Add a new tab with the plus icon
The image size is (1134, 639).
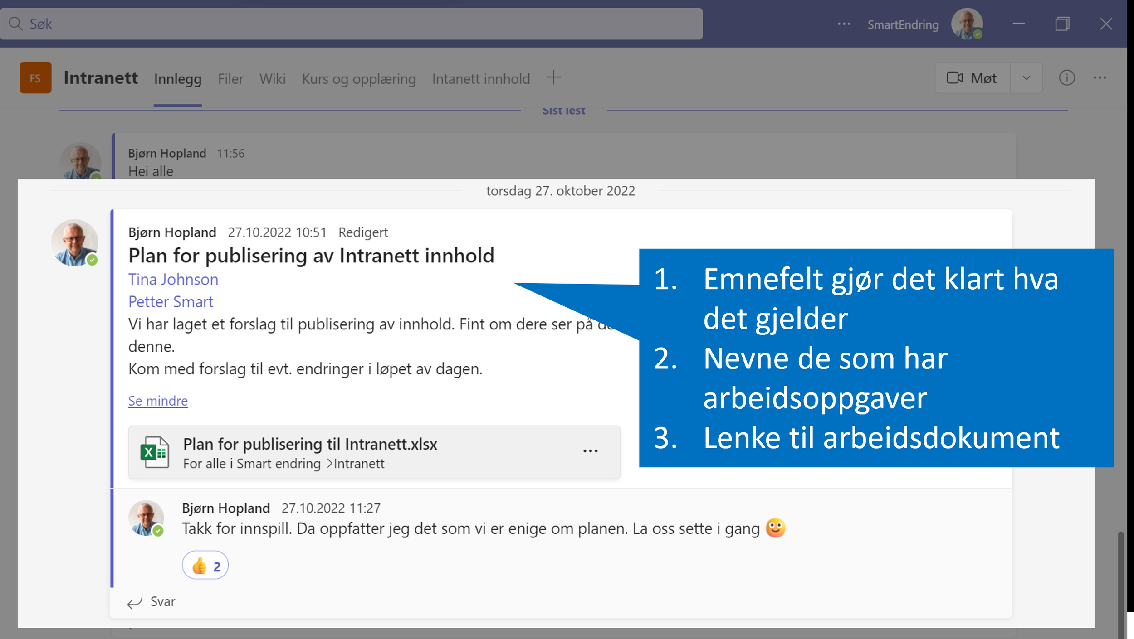click(553, 77)
